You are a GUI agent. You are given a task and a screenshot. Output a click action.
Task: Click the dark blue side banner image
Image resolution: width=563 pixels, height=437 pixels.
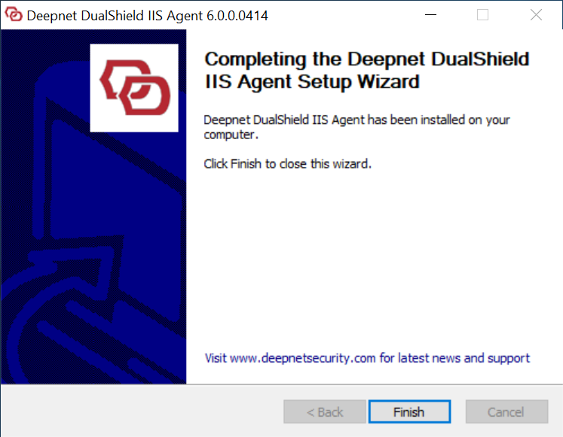(93, 206)
